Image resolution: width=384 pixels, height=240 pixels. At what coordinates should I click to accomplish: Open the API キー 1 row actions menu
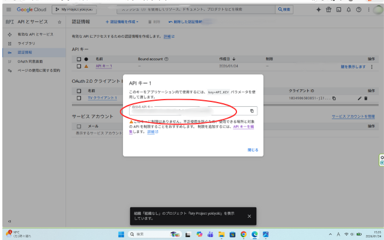[x=372, y=67]
